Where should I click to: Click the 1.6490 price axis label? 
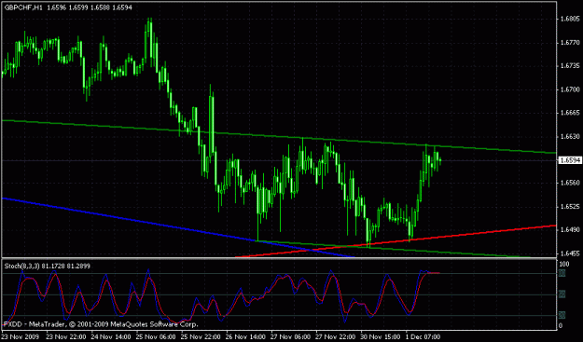(x=570, y=230)
